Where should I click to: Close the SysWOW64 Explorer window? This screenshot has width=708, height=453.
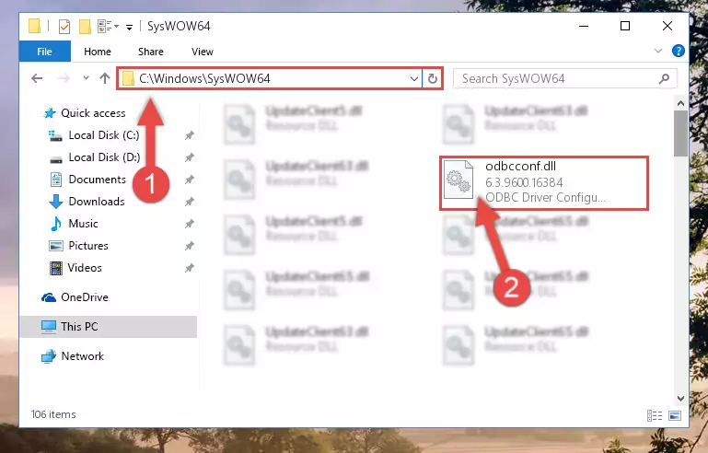667,26
